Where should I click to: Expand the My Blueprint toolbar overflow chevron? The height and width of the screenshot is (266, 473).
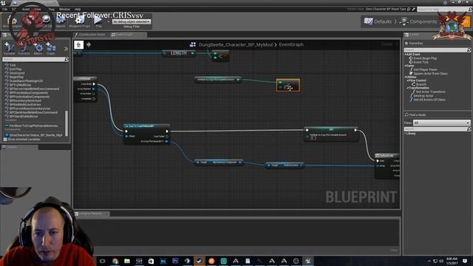pos(66,49)
